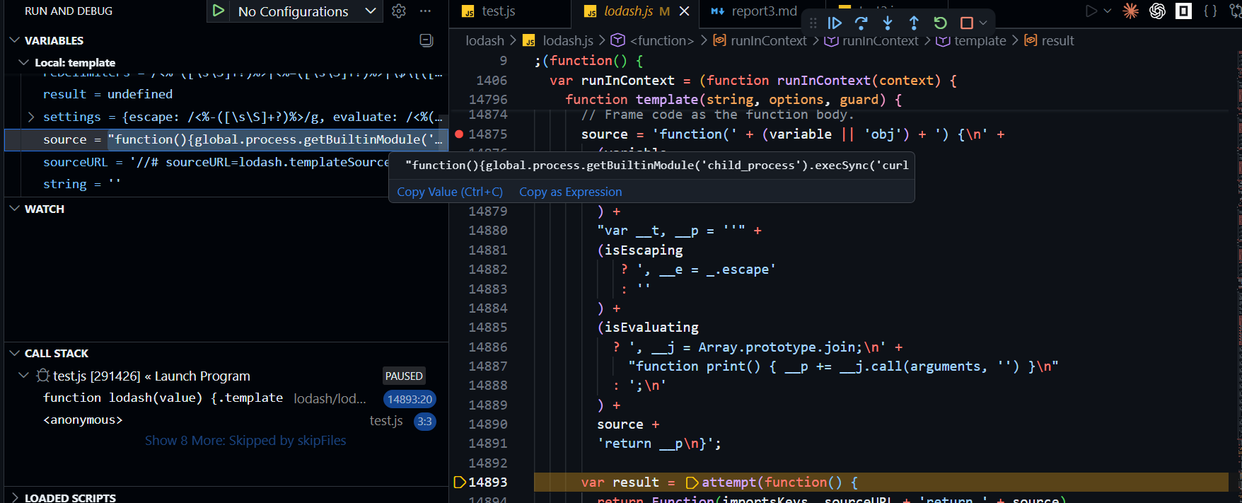Show 8 More: Skipped by skipFiles
Image resolution: width=1242 pixels, height=503 pixels.
click(245, 441)
